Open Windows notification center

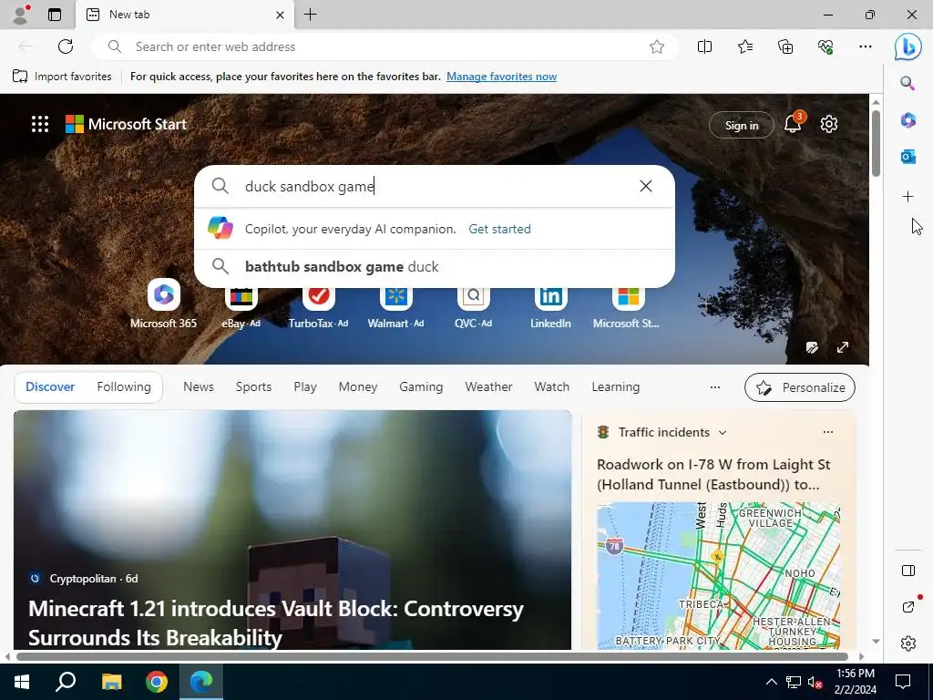(903, 682)
